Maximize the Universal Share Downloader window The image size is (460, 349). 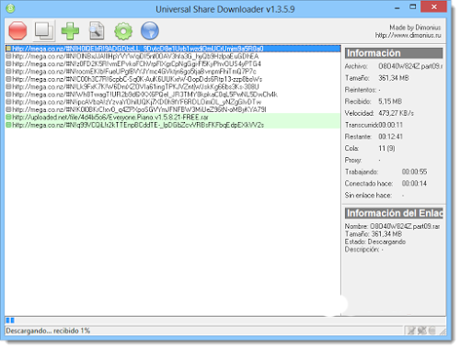[413, 6]
